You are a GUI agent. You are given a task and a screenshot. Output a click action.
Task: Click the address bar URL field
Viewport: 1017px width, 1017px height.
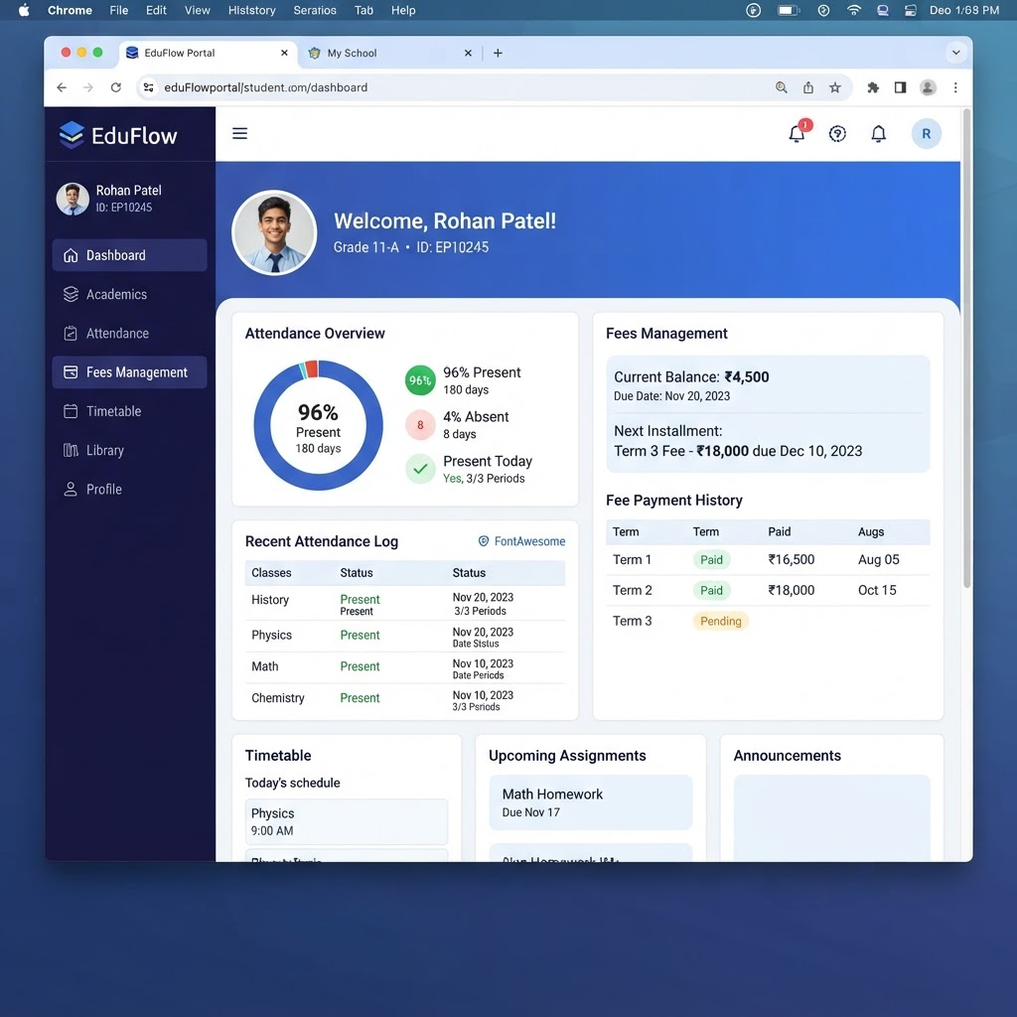[x=454, y=87]
